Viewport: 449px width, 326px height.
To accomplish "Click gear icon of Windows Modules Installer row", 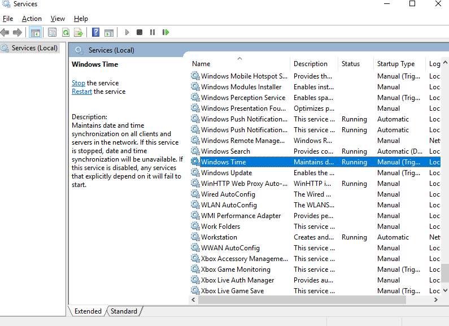I will tap(195, 86).
